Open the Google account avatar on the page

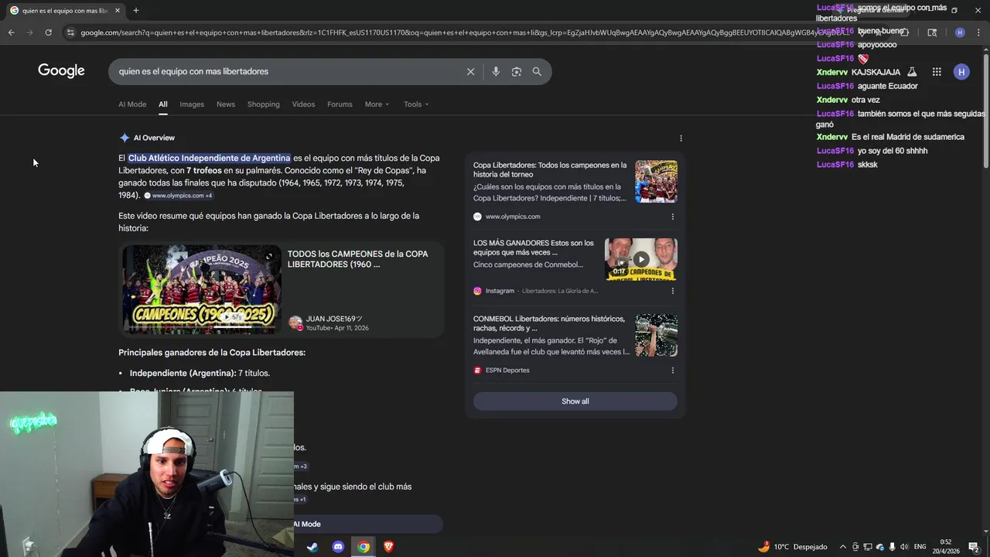[x=961, y=72]
